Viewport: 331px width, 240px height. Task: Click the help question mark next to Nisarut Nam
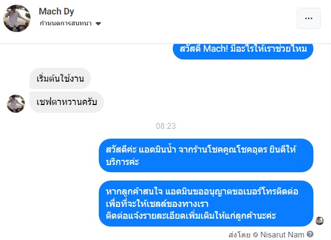(x=310, y=234)
